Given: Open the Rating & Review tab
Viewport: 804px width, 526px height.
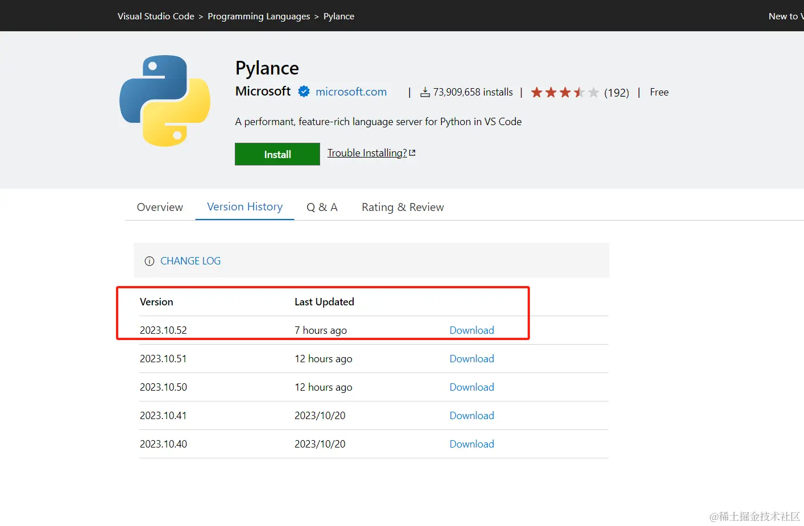Looking at the screenshot, I should [403, 207].
